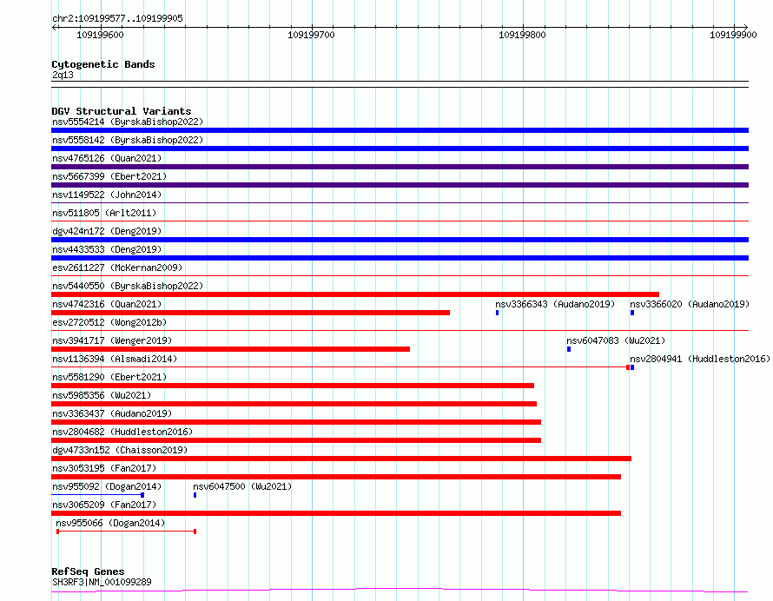
Task: Click the esv2611227 (McKernan2009) label
Action: [117, 267]
